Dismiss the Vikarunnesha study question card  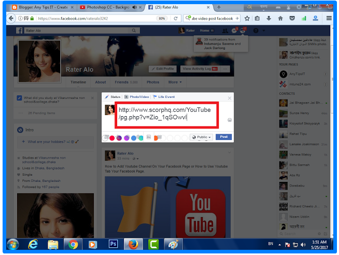(x=92, y=98)
